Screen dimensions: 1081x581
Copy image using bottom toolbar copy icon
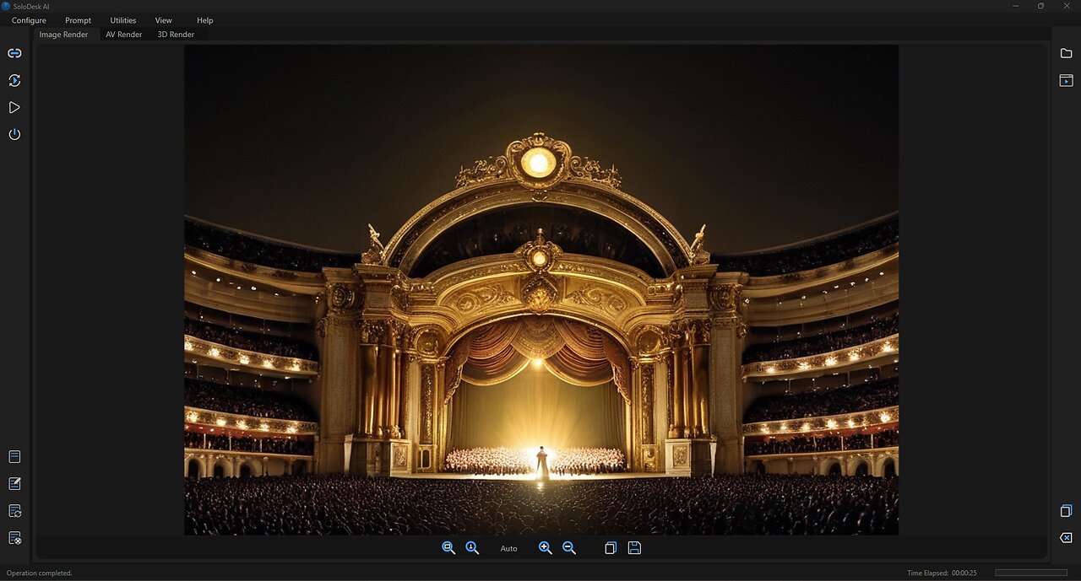click(611, 547)
